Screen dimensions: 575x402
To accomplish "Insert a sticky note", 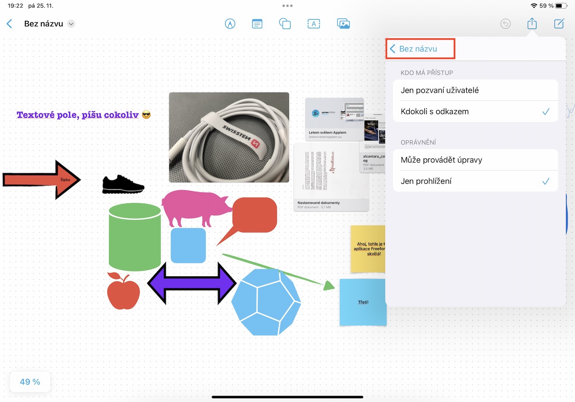I will coord(257,24).
